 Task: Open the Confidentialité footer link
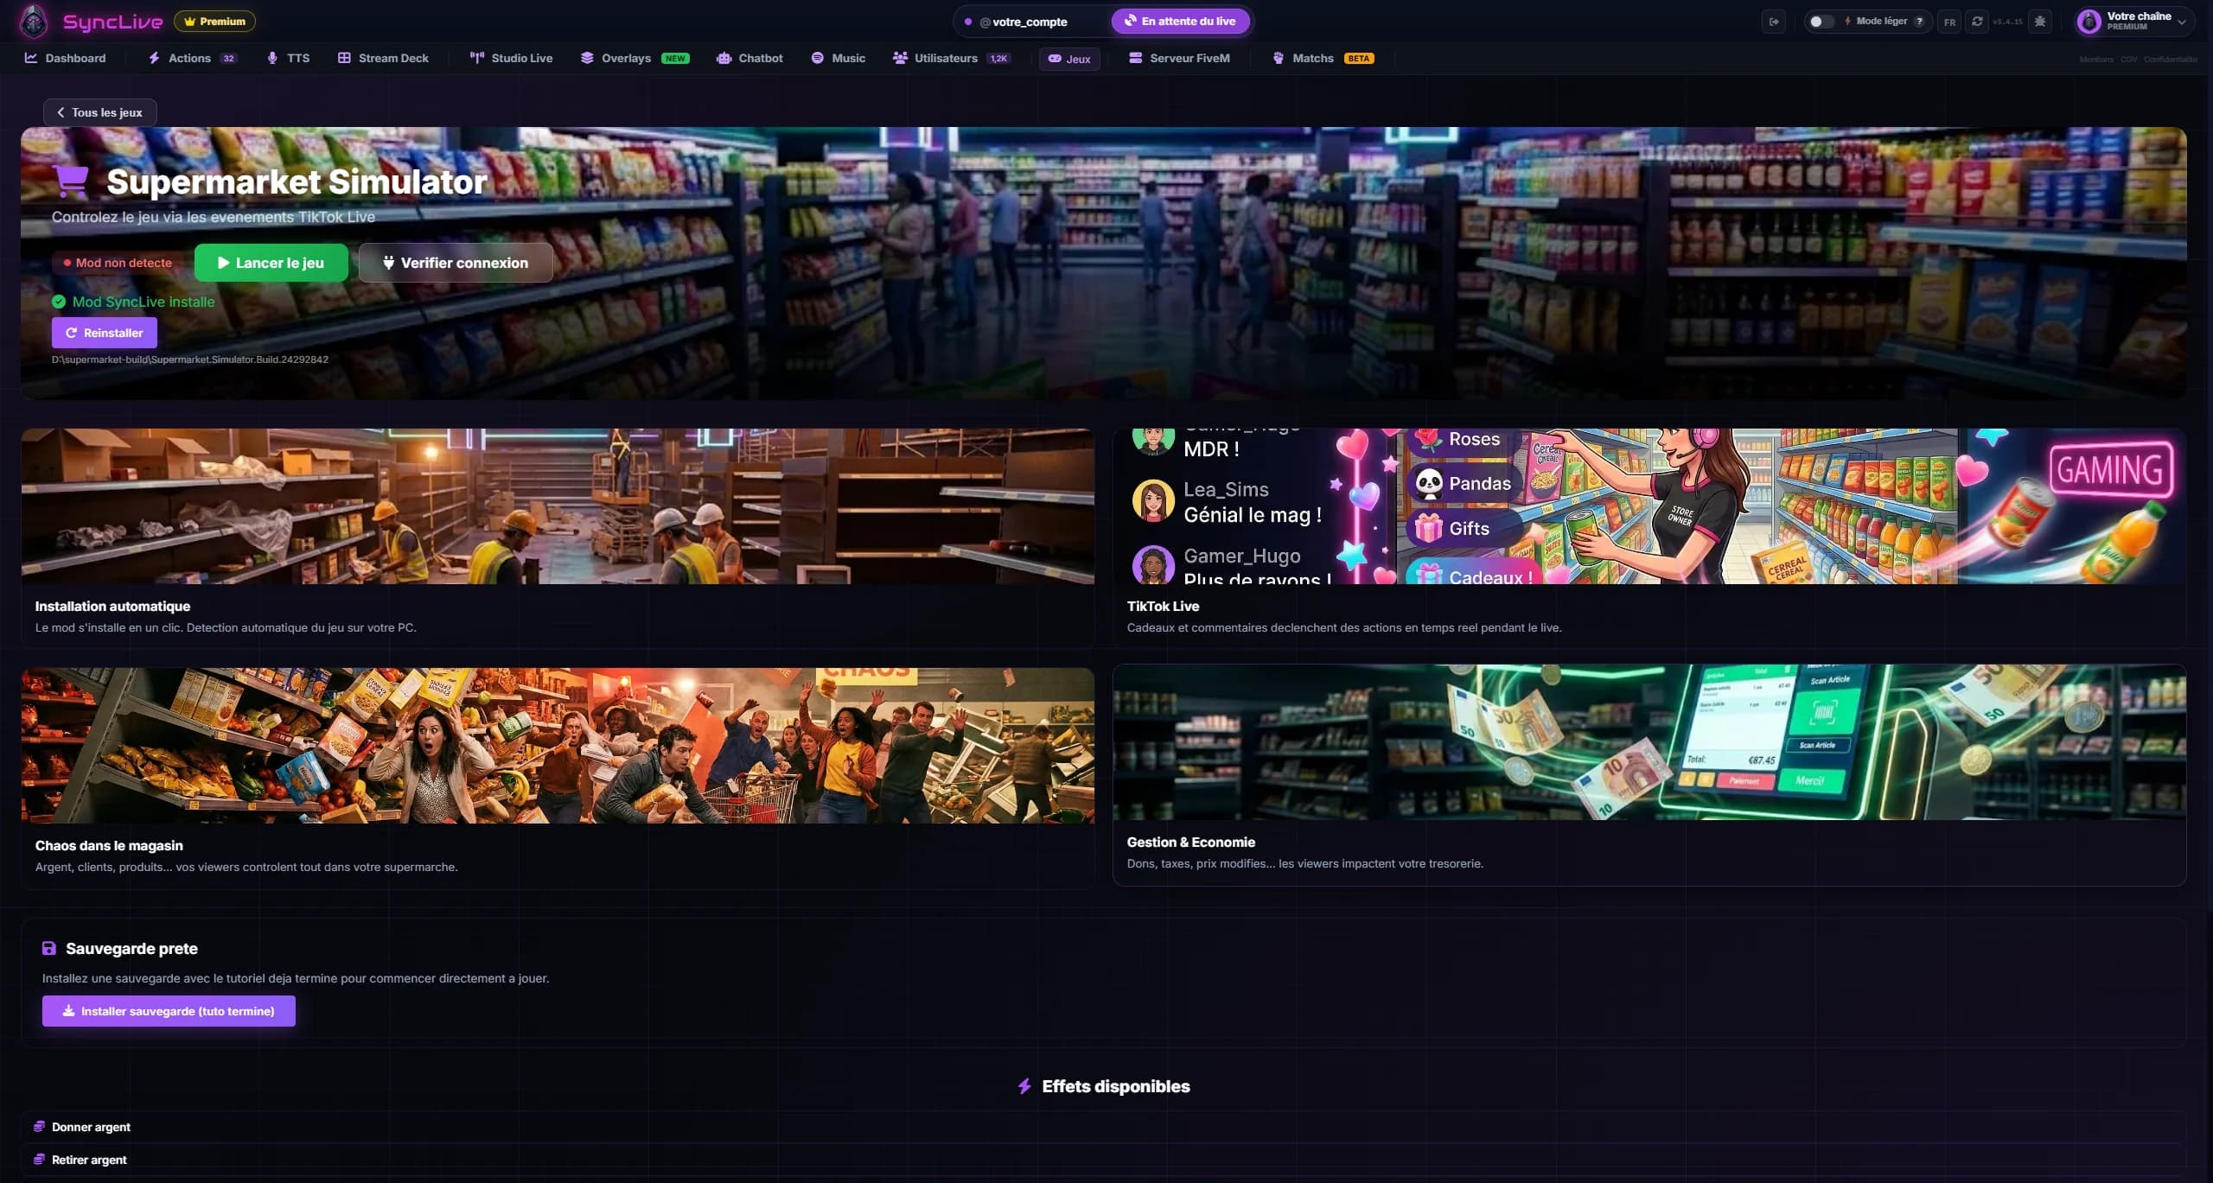pos(2170,60)
